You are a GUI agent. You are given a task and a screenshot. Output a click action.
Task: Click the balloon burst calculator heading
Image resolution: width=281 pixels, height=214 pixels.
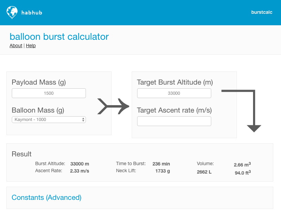coord(59,36)
